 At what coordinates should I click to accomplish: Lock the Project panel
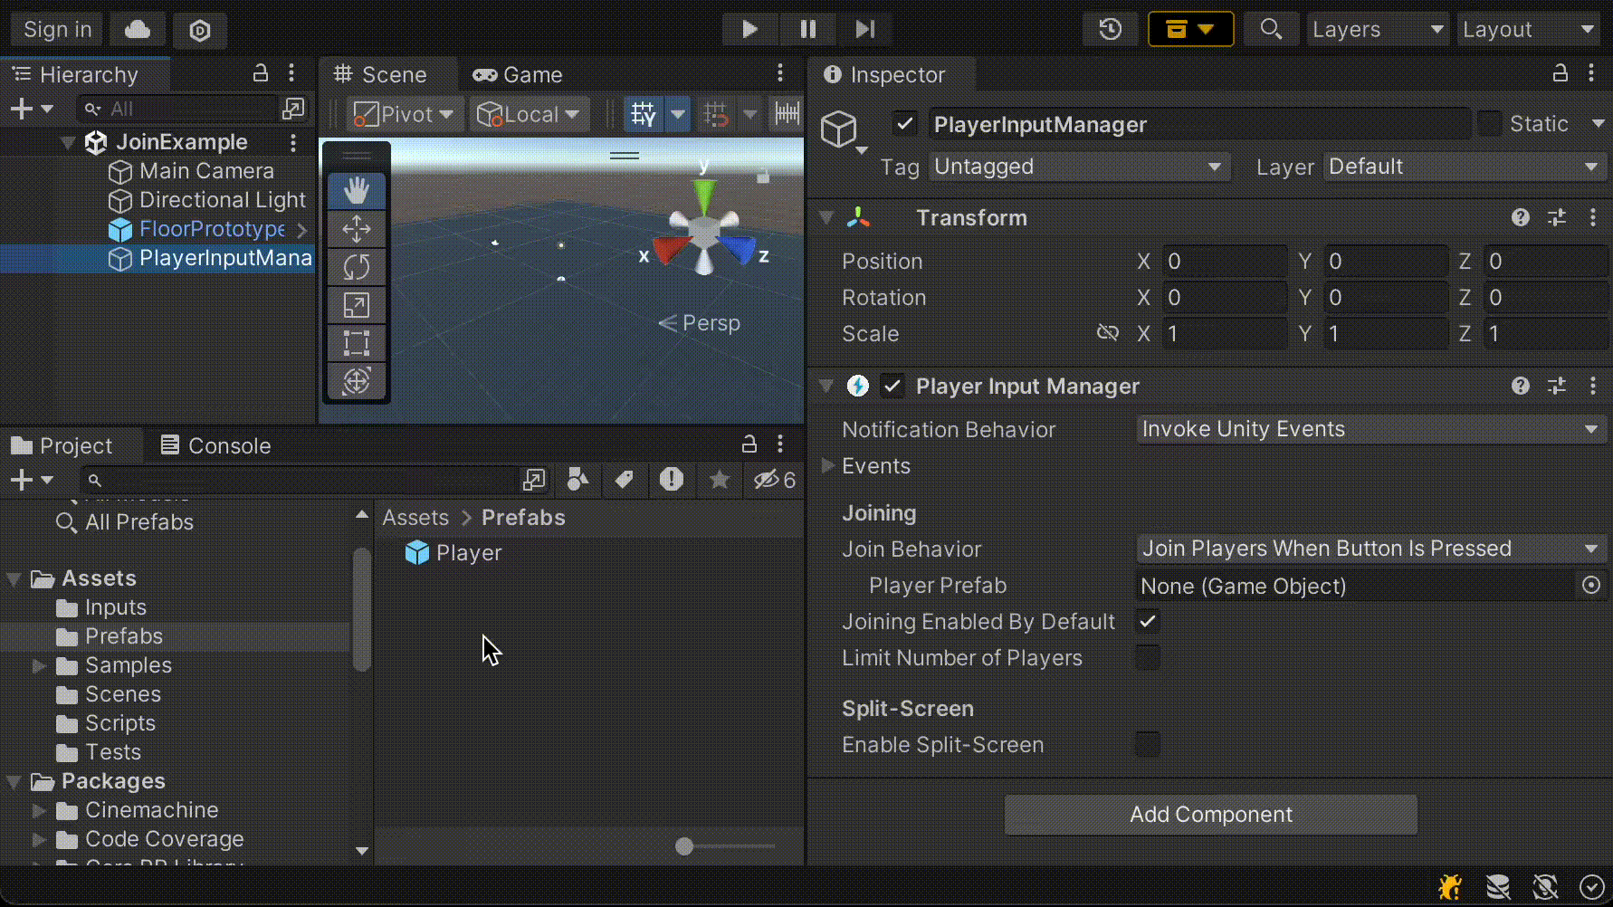coord(749,444)
